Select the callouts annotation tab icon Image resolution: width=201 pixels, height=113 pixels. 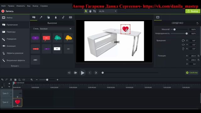pyautogui.click(x=34, y=18)
